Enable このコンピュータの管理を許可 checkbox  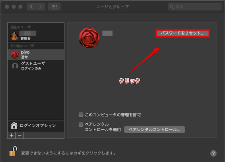tap(81, 115)
